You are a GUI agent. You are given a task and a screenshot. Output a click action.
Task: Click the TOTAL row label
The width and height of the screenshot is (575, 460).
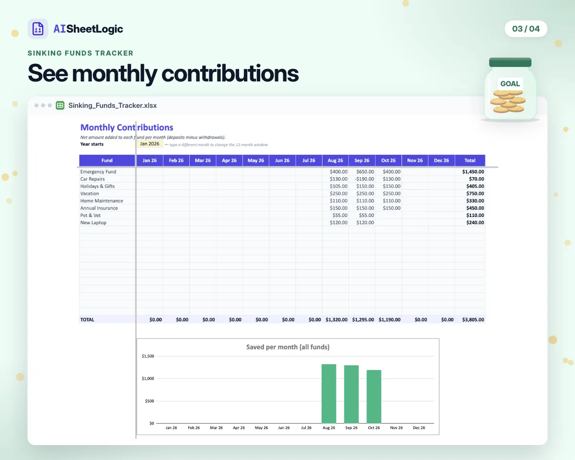pyautogui.click(x=87, y=319)
